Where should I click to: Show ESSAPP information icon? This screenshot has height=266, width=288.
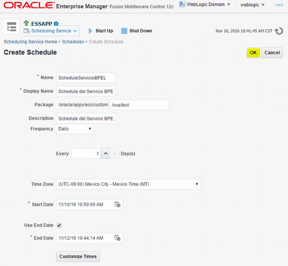click(56, 24)
